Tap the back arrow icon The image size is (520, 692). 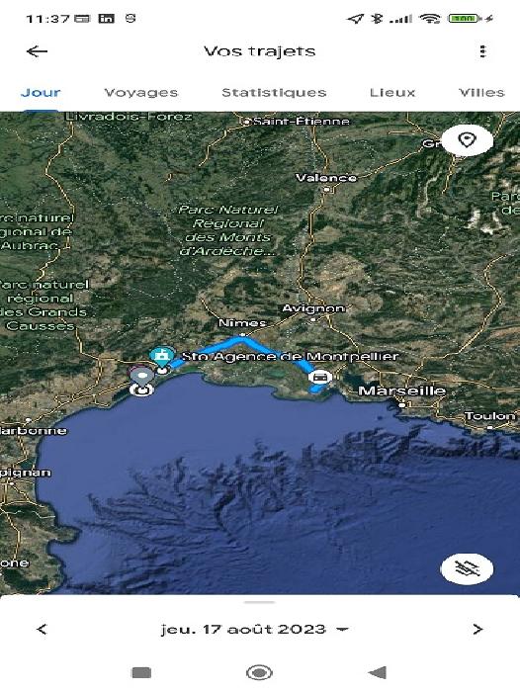[38, 51]
